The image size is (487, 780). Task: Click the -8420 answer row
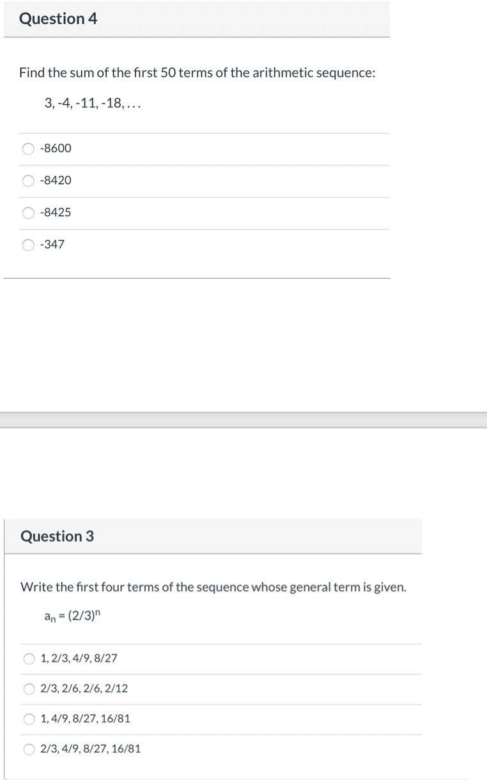coord(192,180)
